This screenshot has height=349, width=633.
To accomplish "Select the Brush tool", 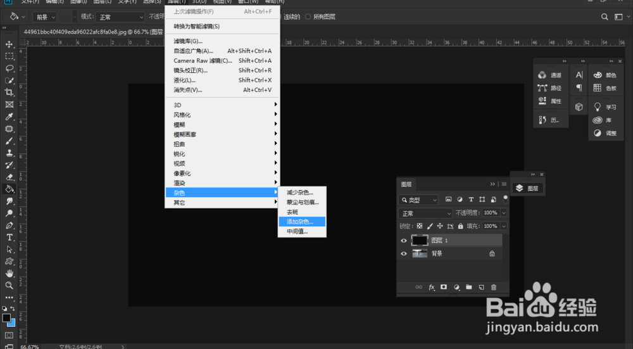I will (9, 141).
